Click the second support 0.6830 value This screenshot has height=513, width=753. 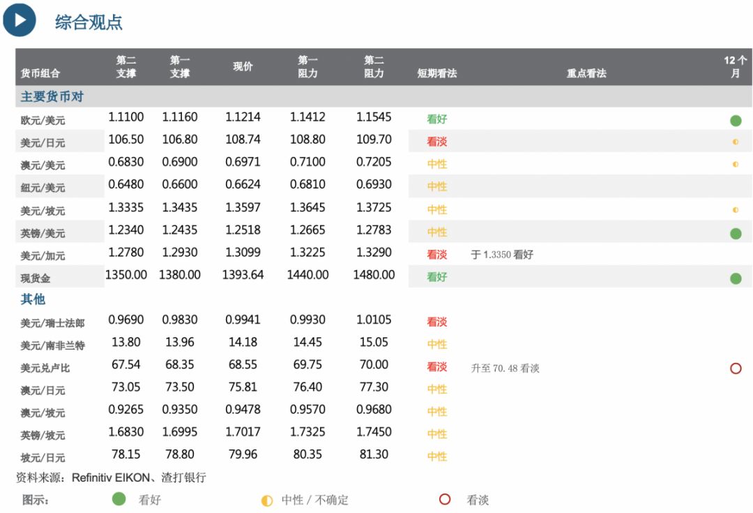click(125, 162)
